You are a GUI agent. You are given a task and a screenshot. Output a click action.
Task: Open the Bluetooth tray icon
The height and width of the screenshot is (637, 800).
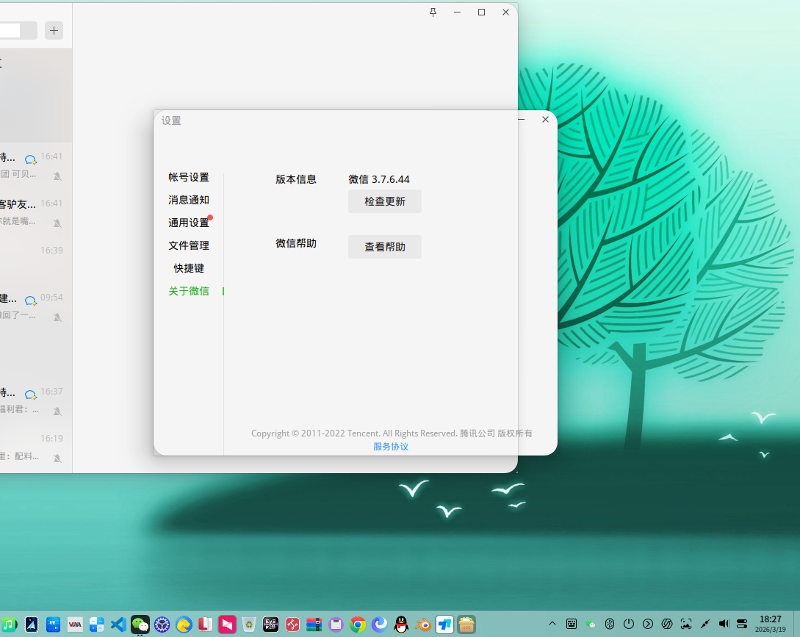pos(610,624)
